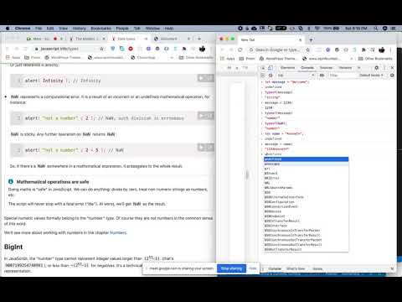Open Extensions puzzle icon in javascript.info window
The height and width of the screenshot is (302, 402).
(184, 49)
